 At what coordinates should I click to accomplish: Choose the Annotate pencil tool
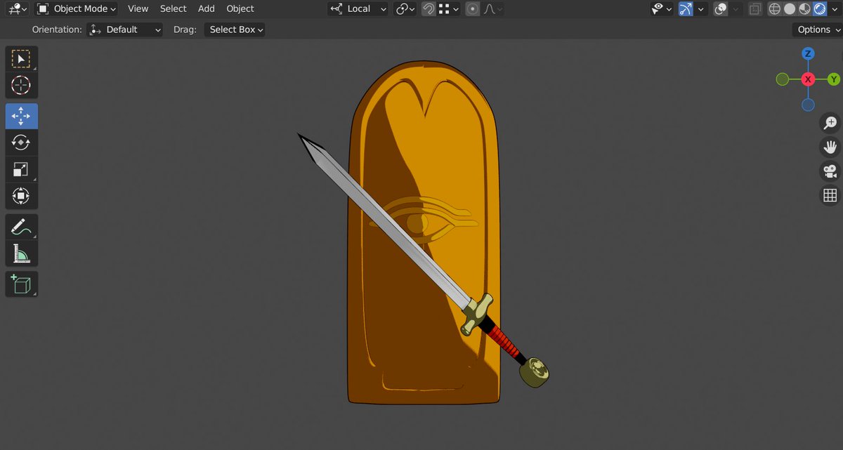pos(22,227)
